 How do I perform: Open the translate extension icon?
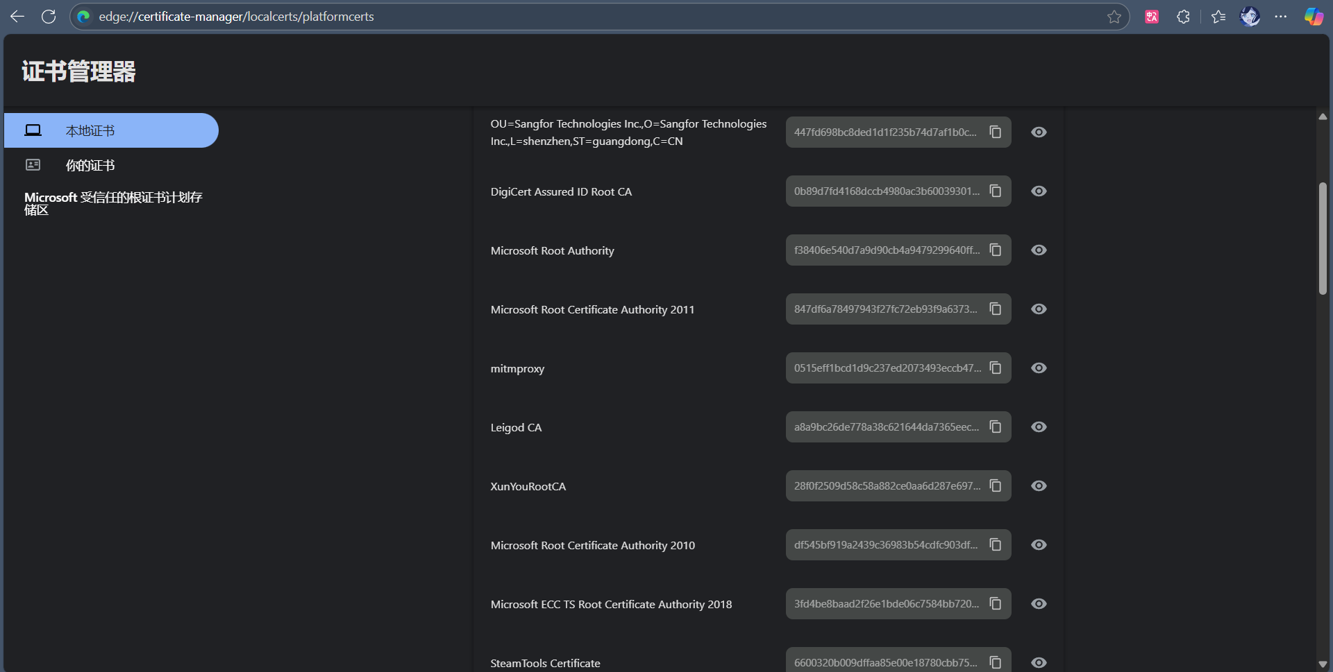1152,17
